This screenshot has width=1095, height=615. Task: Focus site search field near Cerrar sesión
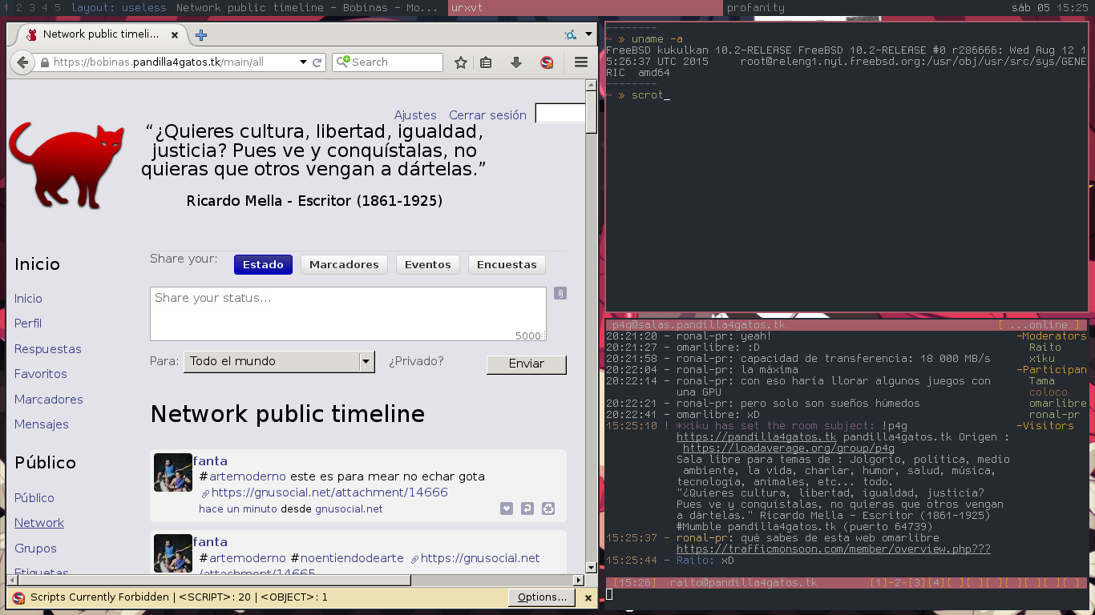coord(560,114)
